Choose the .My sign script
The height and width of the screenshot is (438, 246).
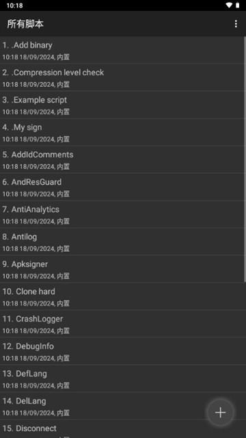coord(122,132)
